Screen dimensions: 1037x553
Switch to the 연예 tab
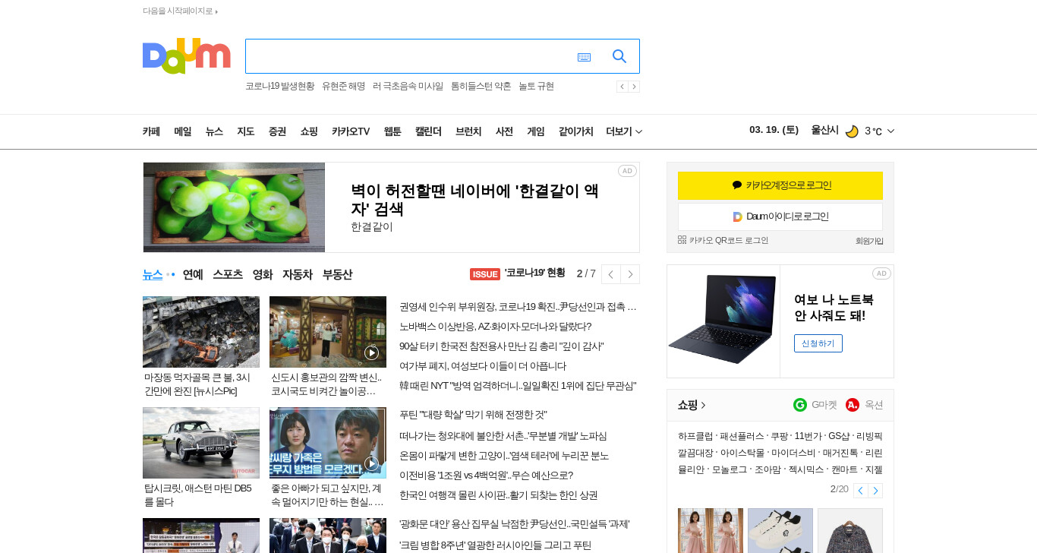pyautogui.click(x=193, y=274)
